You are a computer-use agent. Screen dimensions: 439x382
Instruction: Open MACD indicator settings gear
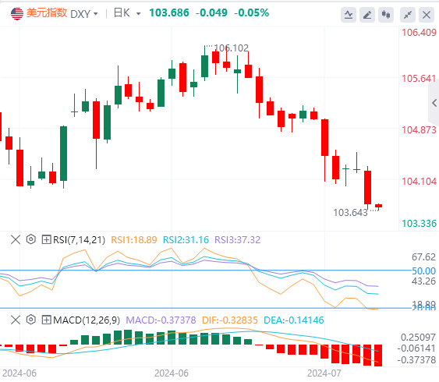tap(30, 320)
